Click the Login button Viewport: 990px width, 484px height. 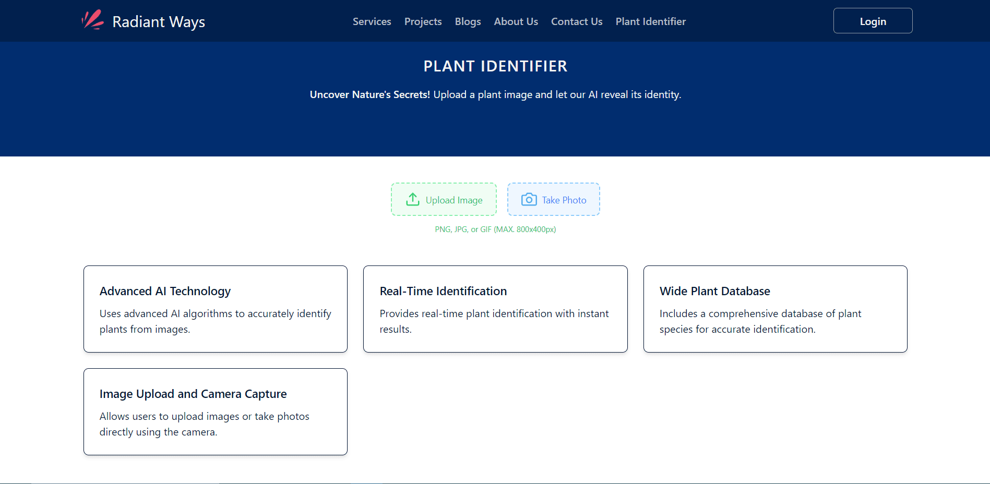872,21
